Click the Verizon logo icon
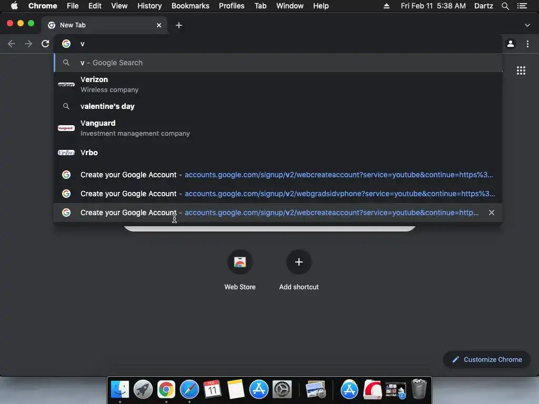Screen dimensions: 539x404 (66, 85)
